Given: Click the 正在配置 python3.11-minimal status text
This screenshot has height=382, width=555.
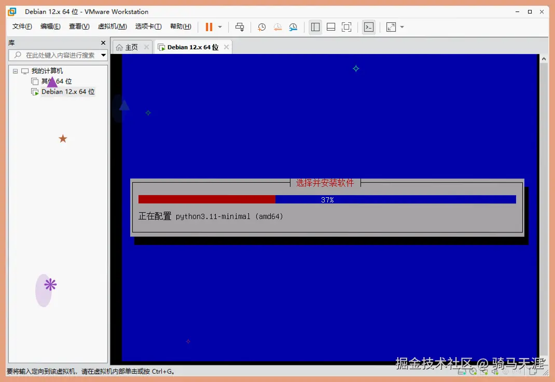Looking at the screenshot, I should (211, 216).
